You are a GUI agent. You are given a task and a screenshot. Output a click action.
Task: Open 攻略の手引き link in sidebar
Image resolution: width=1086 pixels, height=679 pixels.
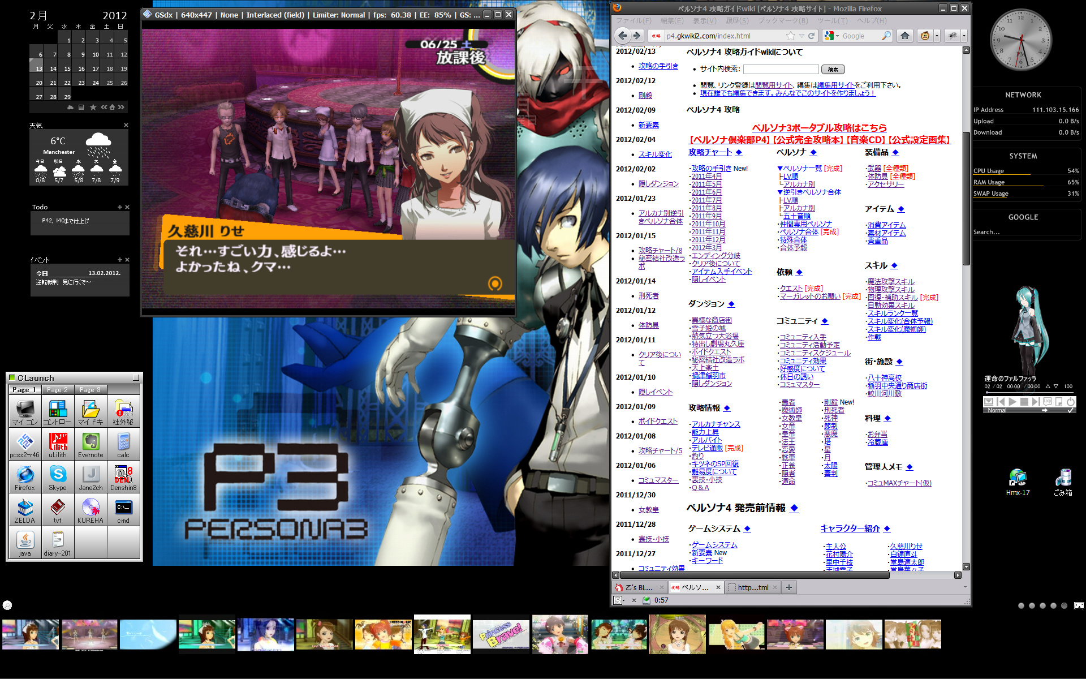[658, 66]
